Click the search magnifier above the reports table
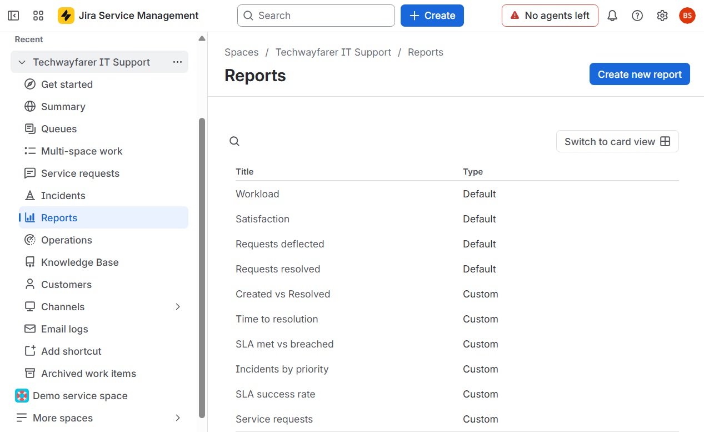This screenshot has height=432, width=704. (234, 141)
